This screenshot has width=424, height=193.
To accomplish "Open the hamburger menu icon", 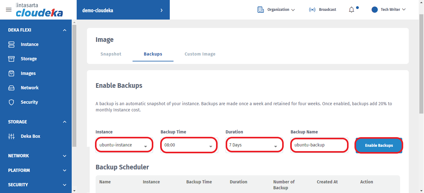I will tap(9, 10).
